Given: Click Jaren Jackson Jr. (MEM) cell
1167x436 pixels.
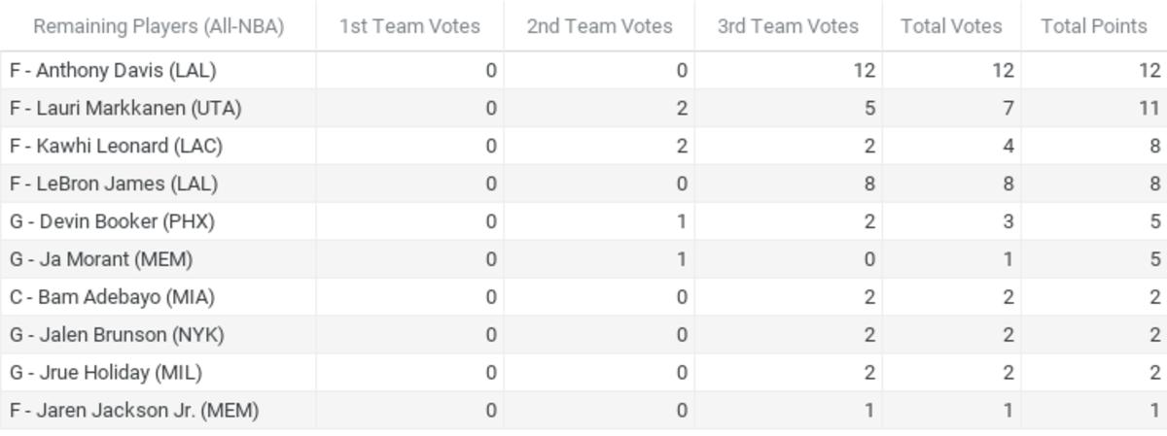Looking at the screenshot, I should (x=134, y=411).
